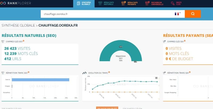Click the Google Shopping label in SEA chart
The width and height of the screenshot is (213, 109).
click(170, 93)
